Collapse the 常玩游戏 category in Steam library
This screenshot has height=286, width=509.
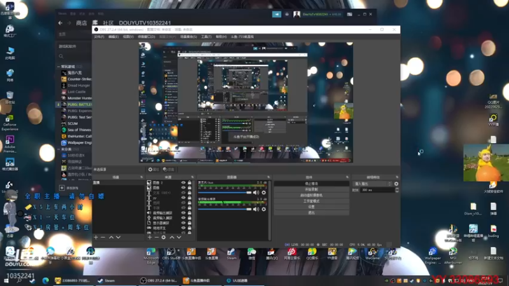click(59, 67)
